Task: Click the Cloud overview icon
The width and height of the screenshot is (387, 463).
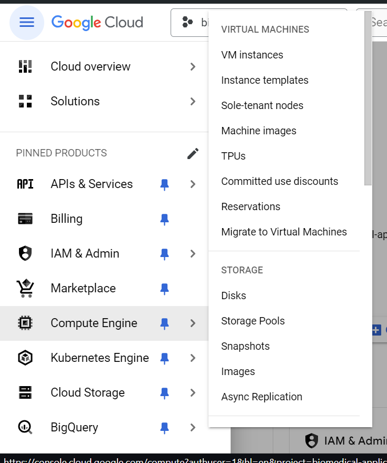Action: pyautogui.click(x=25, y=66)
